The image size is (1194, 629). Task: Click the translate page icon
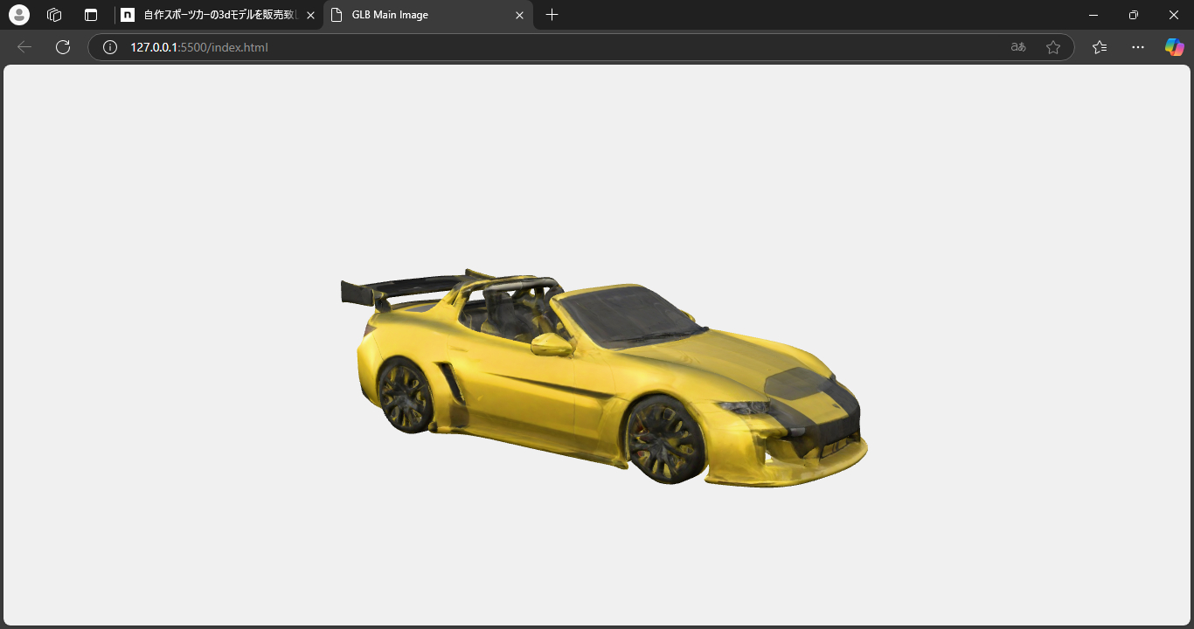tap(1017, 47)
